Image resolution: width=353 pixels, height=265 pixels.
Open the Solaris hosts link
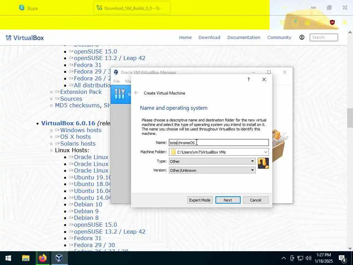point(78,144)
